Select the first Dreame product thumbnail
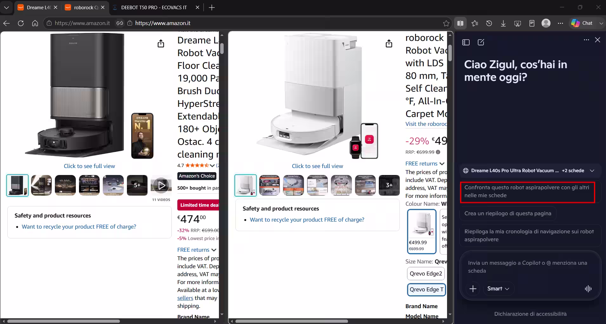606x324 pixels. coord(17,185)
